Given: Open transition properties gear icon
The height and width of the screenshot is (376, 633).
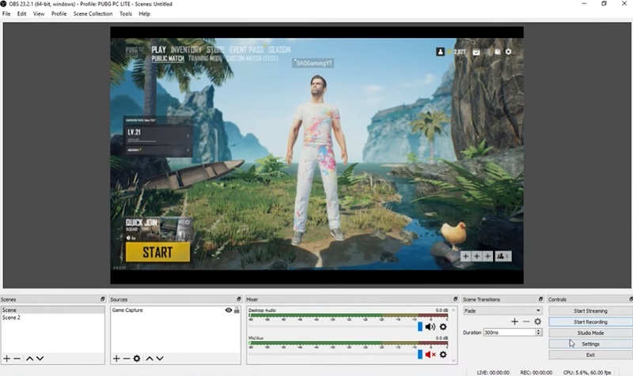Looking at the screenshot, I should [537, 321].
